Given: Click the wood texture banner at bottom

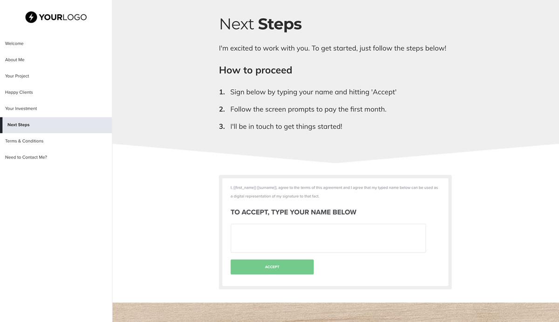Looking at the screenshot, I should pyautogui.click(x=335, y=313).
